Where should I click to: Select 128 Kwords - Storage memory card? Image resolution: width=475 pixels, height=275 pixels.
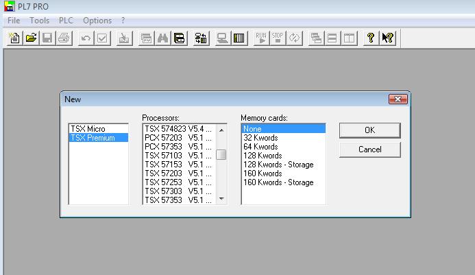coord(284,165)
